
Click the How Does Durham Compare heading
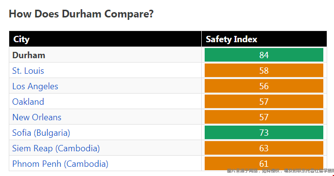[81, 14]
